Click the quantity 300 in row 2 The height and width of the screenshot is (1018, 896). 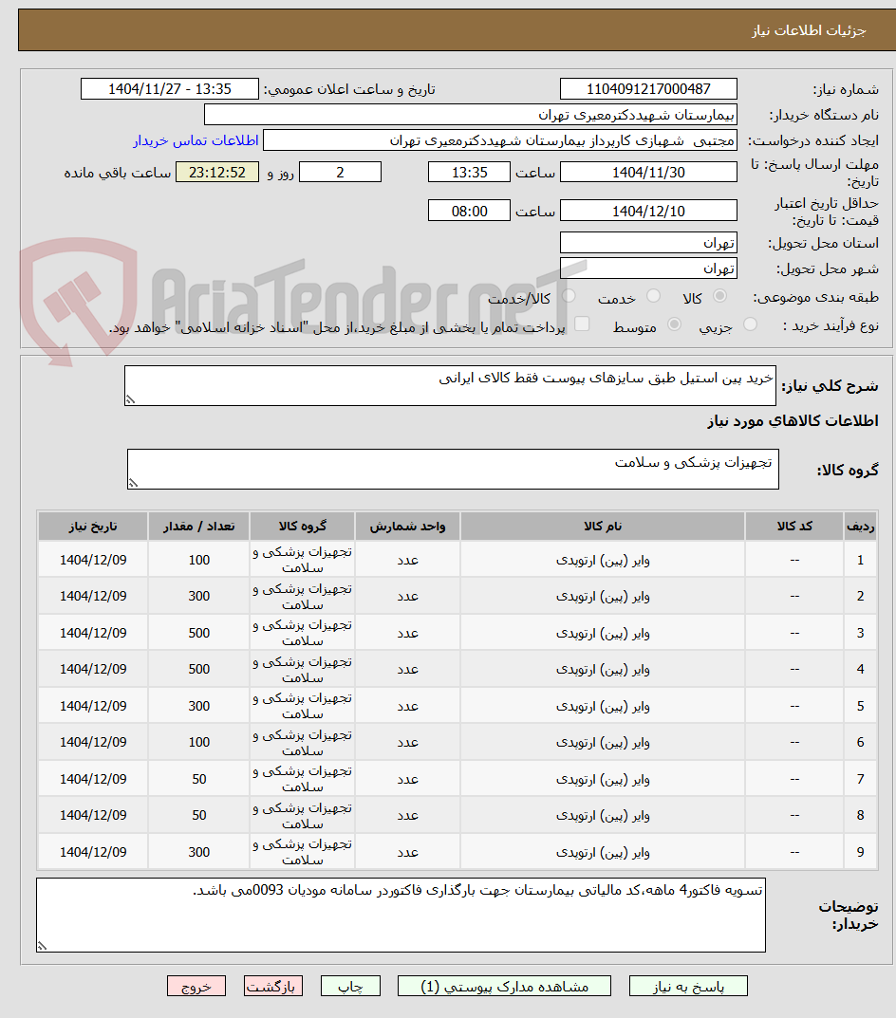coord(198,597)
